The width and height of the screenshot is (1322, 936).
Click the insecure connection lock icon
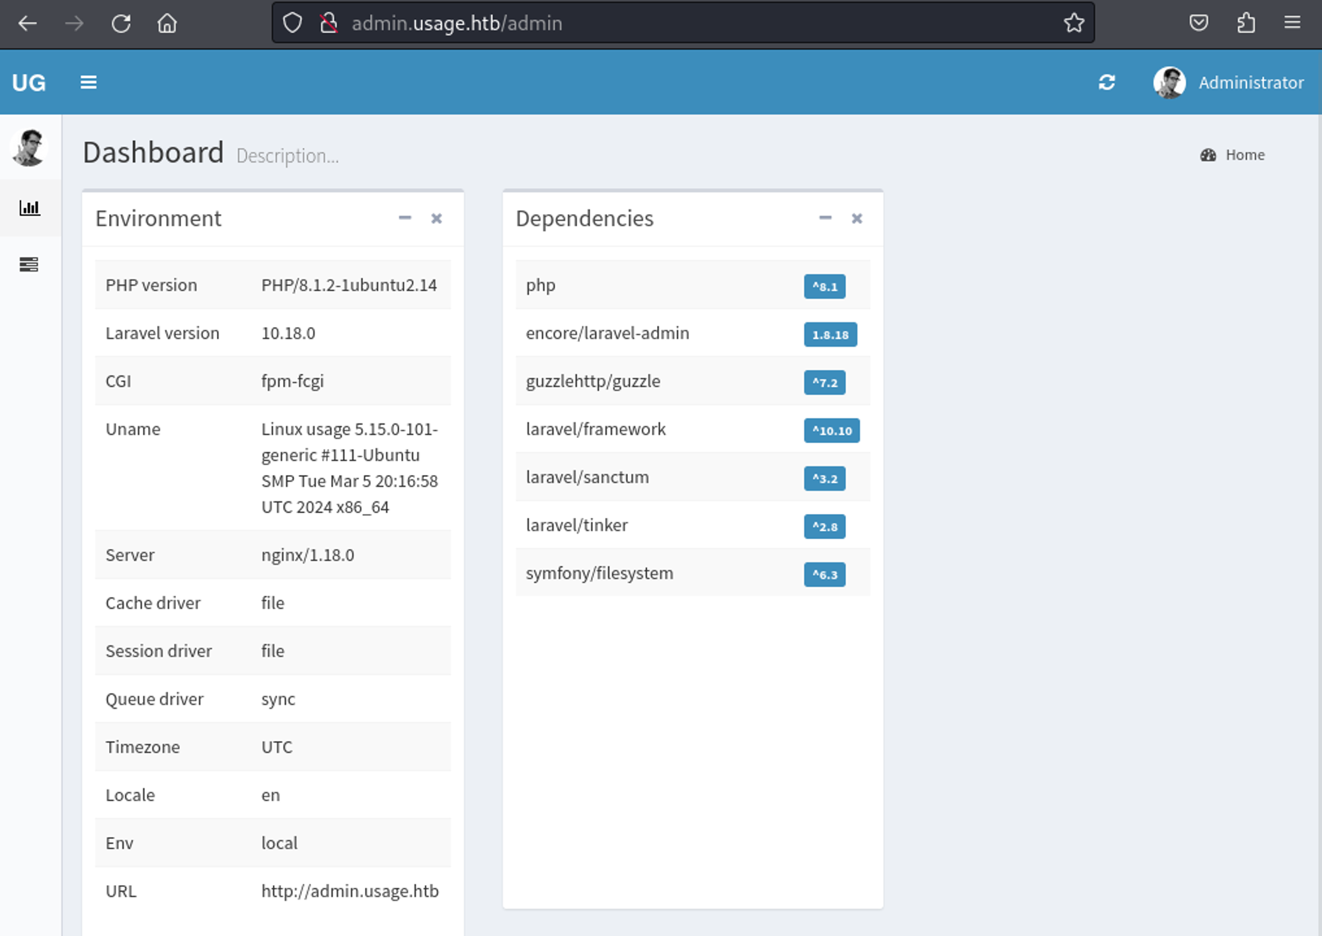329,23
